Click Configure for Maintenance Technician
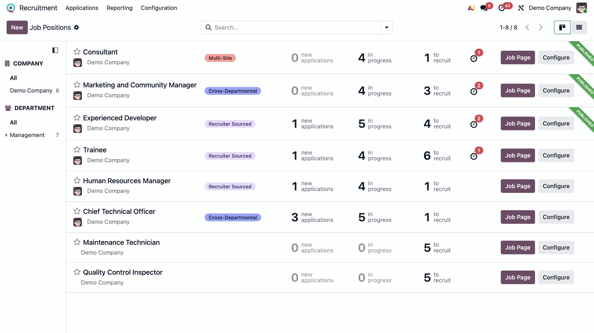The height and width of the screenshot is (333, 594). (556, 247)
